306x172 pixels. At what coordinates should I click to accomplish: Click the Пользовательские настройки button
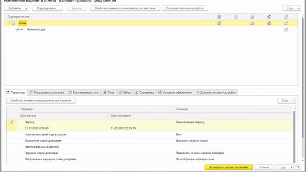(185, 8)
